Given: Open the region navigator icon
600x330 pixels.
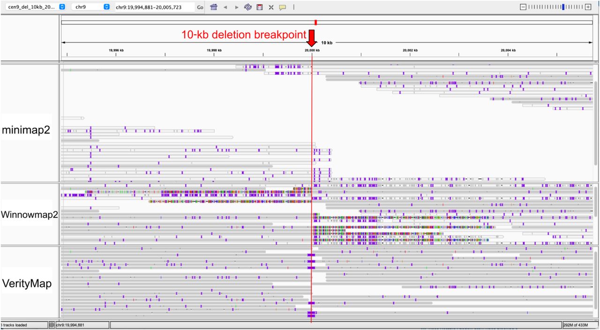Looking at the screenshot, I should click(260, 7).
